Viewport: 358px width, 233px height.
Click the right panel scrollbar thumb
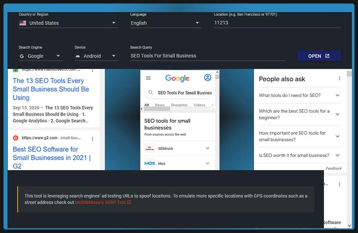tap(349, 74)
